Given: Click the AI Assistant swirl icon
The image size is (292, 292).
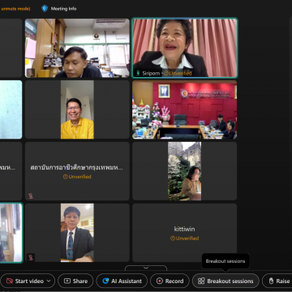Looking at the screenshot, I should click(x=105, y=281).
